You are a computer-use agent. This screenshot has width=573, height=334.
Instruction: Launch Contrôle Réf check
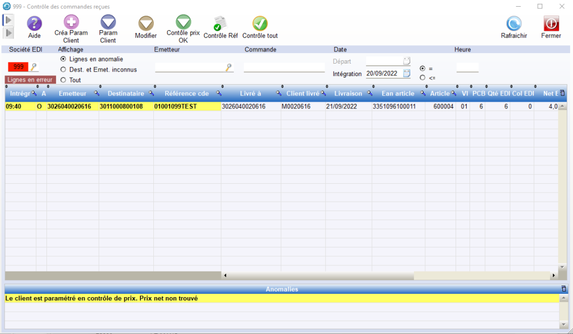(220, 23)
